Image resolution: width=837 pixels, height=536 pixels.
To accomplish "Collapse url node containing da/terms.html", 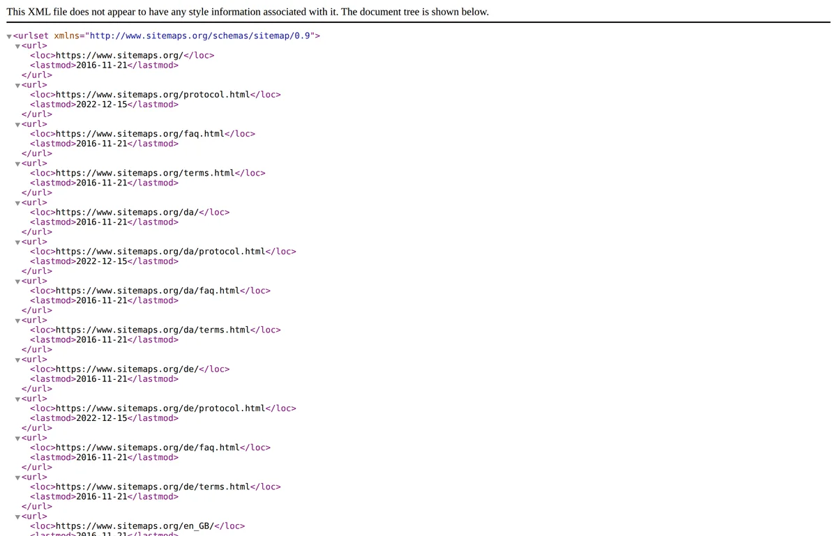I will tap(18, 321).
